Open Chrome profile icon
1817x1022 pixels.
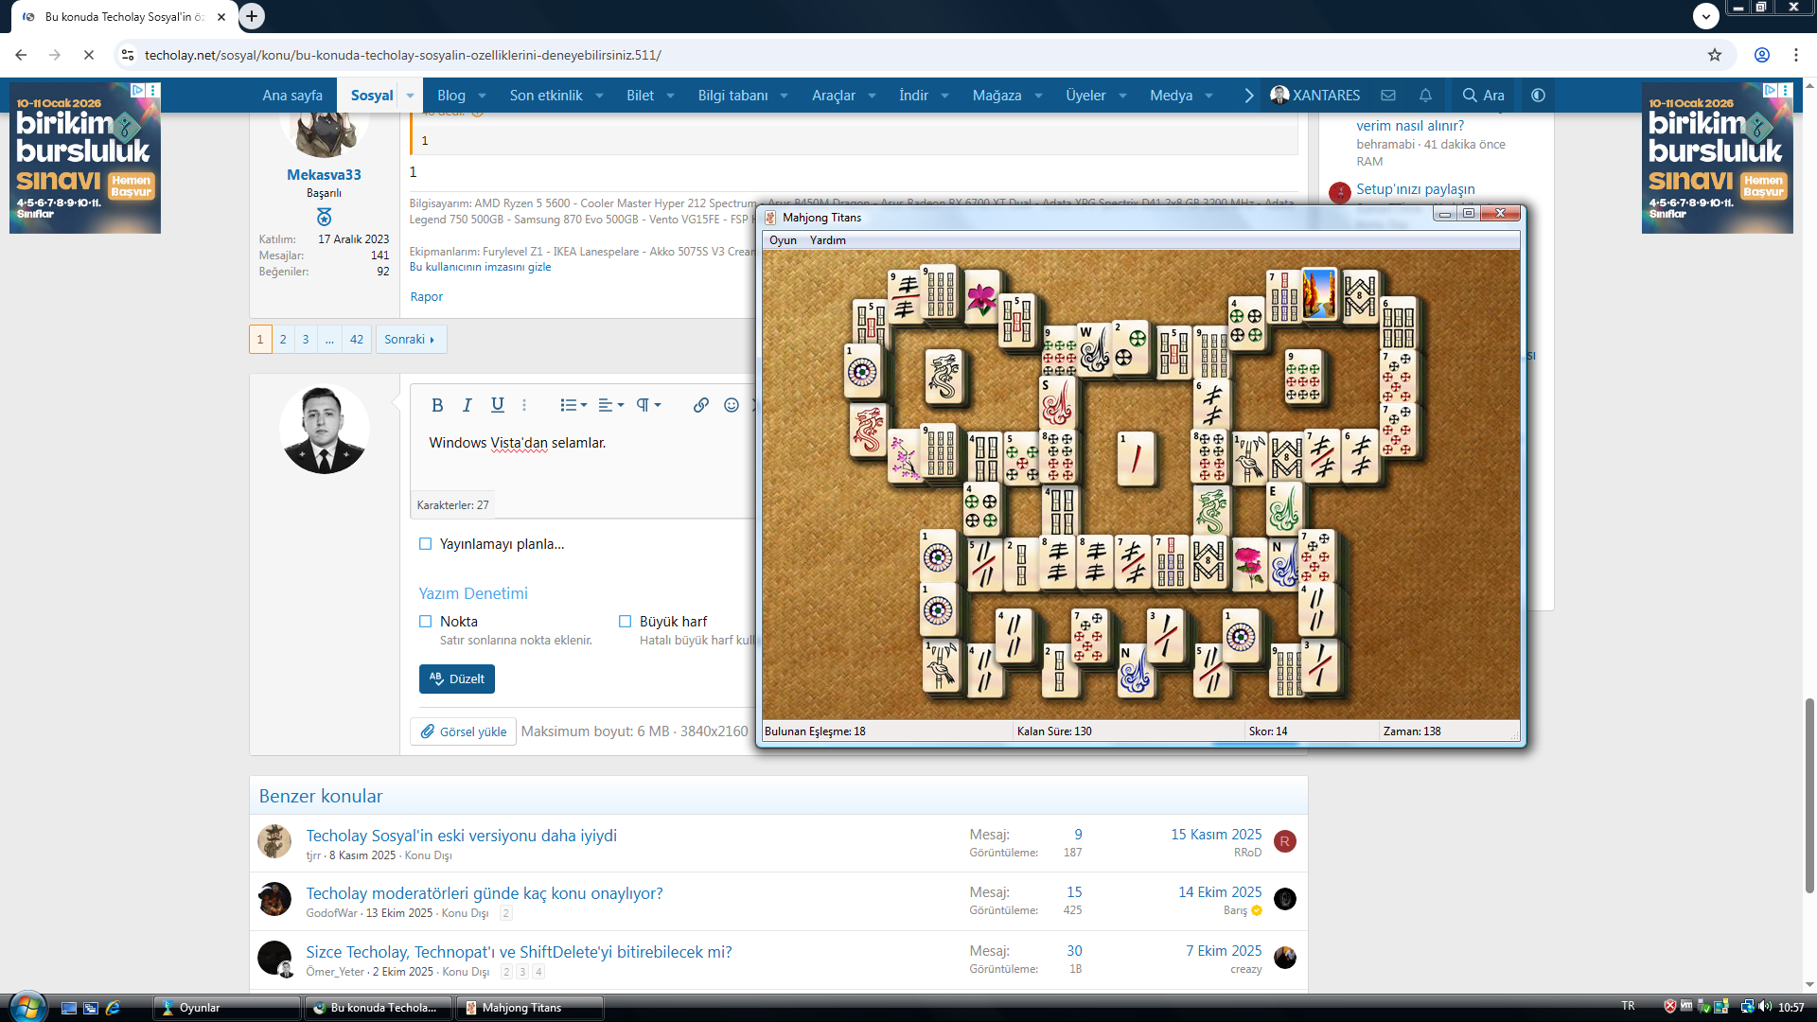click(1762, 55)
